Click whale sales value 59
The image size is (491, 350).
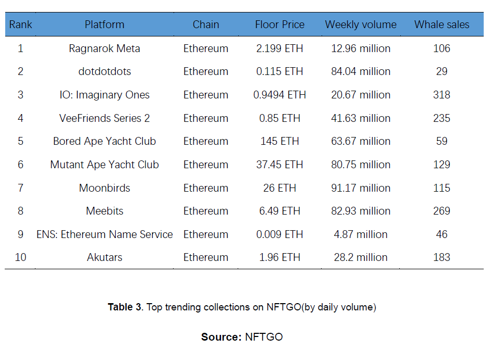442,141
